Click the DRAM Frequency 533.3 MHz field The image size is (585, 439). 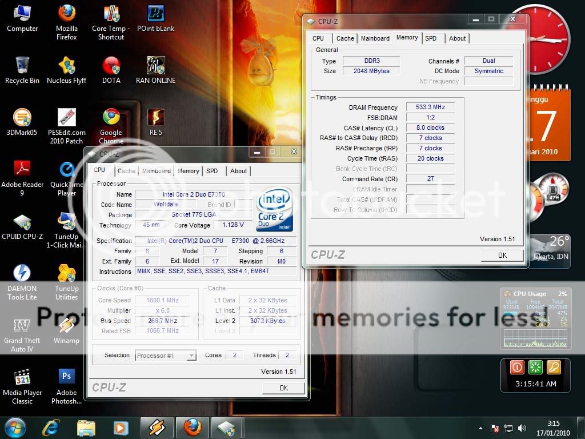click(x=430, y=107)
